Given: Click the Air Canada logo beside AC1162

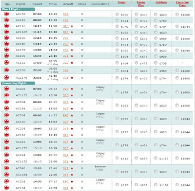Looking at the screenshot, I should click(6, 32).
